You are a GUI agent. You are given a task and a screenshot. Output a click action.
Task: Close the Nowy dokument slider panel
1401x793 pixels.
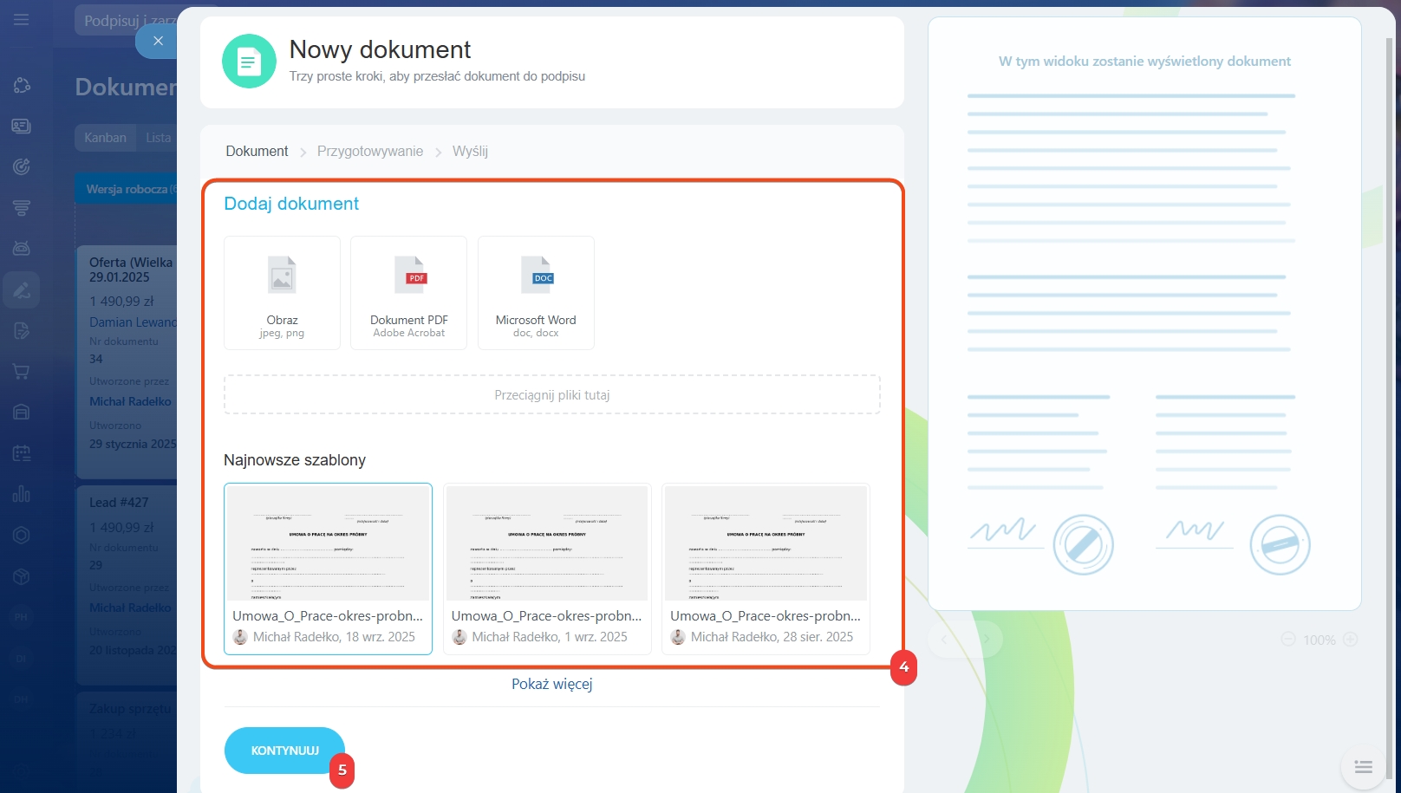point(157,41)
